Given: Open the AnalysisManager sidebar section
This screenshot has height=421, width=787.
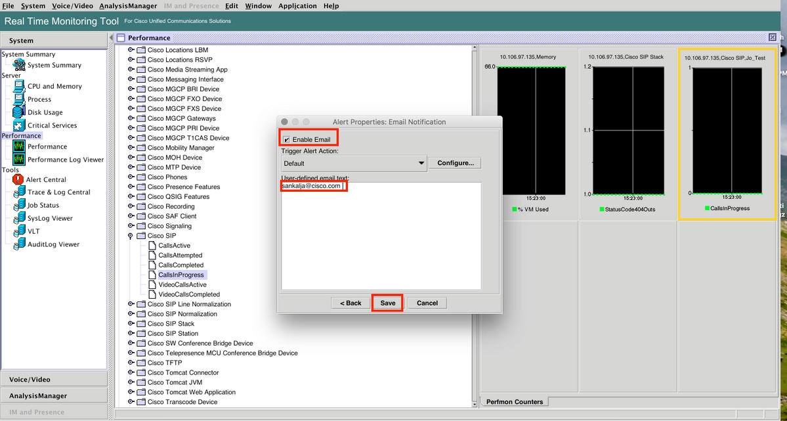Looking at the screenshot, I should click(x=54, y=395).
